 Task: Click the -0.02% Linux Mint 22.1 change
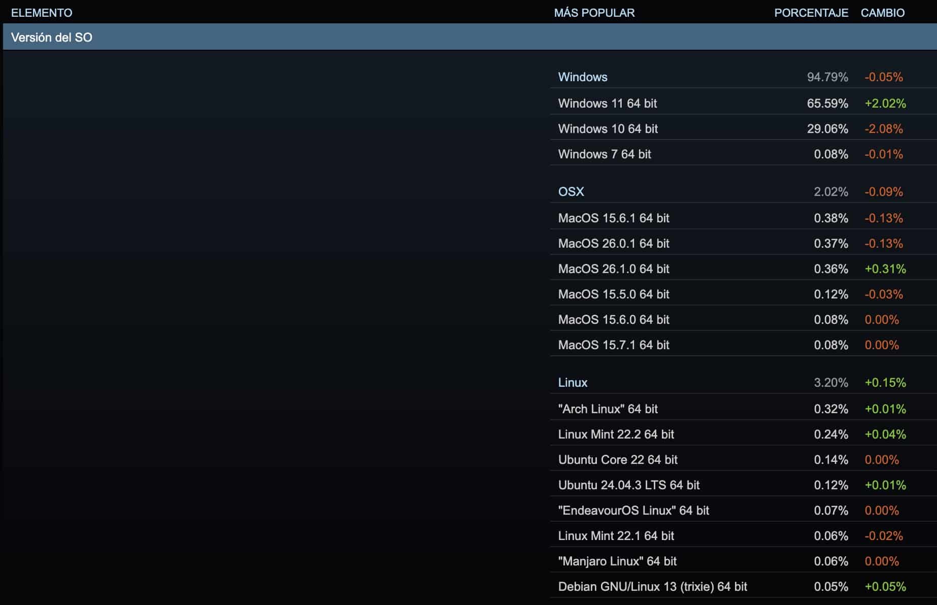click(x=884, y=536)
